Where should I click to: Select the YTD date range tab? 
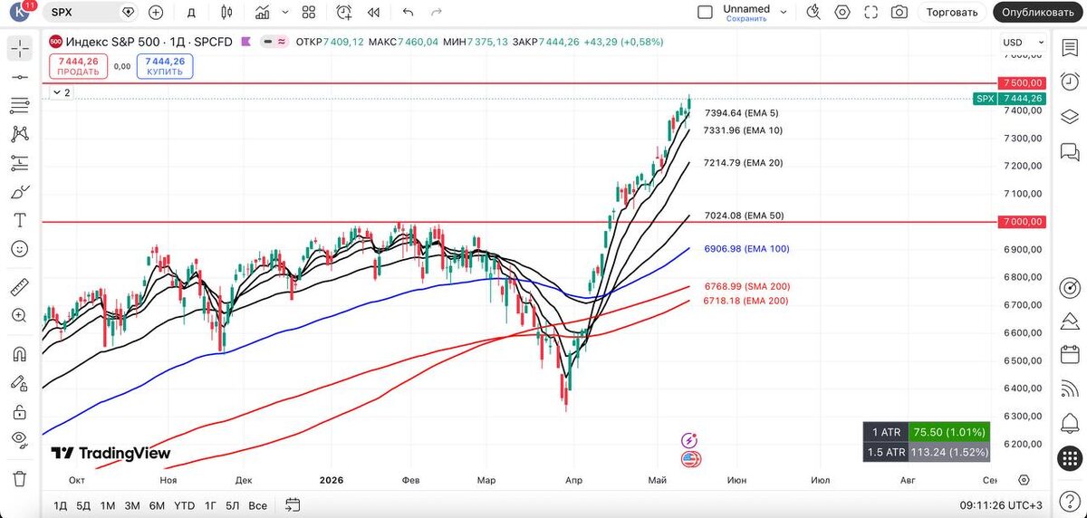pyautogui.click(x=184, y=505)
